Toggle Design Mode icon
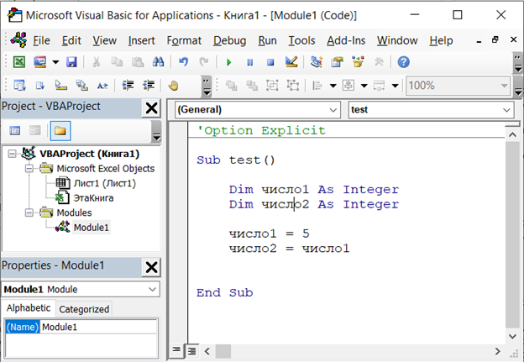 [x=291, y=62]
